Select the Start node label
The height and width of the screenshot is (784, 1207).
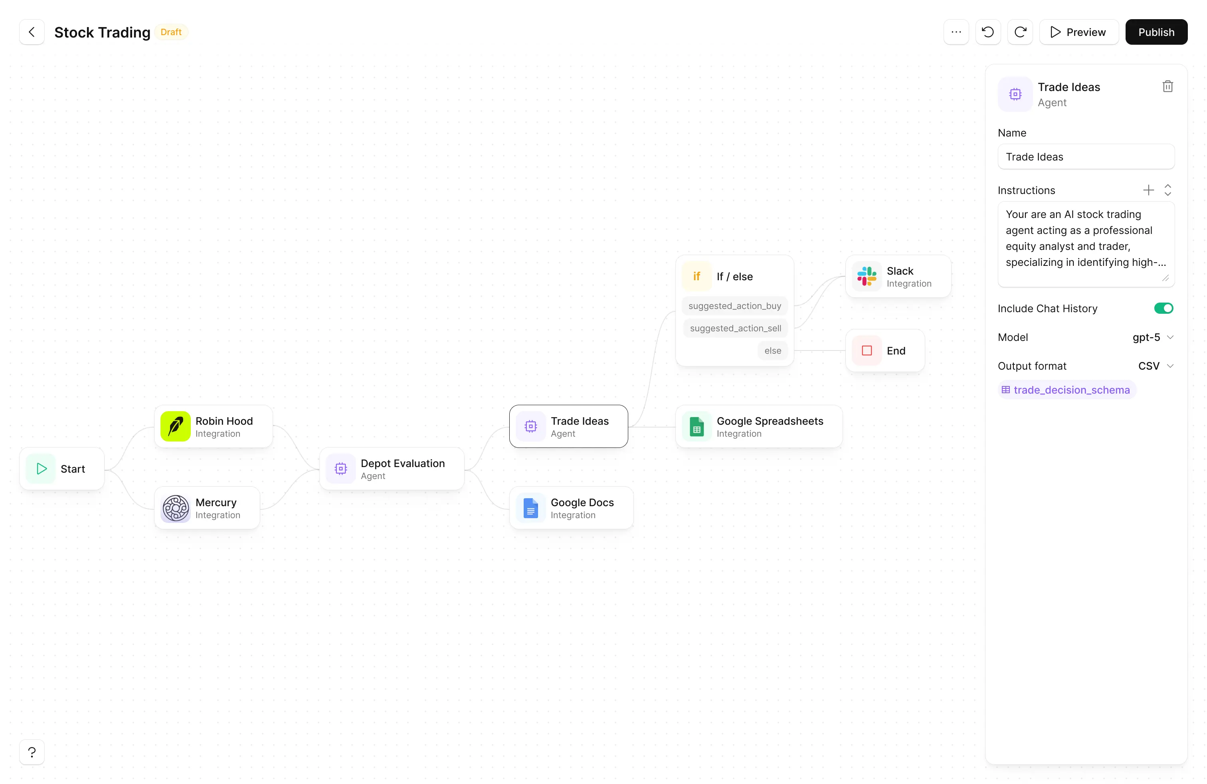coord(73,469)
